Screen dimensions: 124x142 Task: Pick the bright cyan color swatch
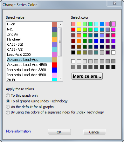click(96, 30)
